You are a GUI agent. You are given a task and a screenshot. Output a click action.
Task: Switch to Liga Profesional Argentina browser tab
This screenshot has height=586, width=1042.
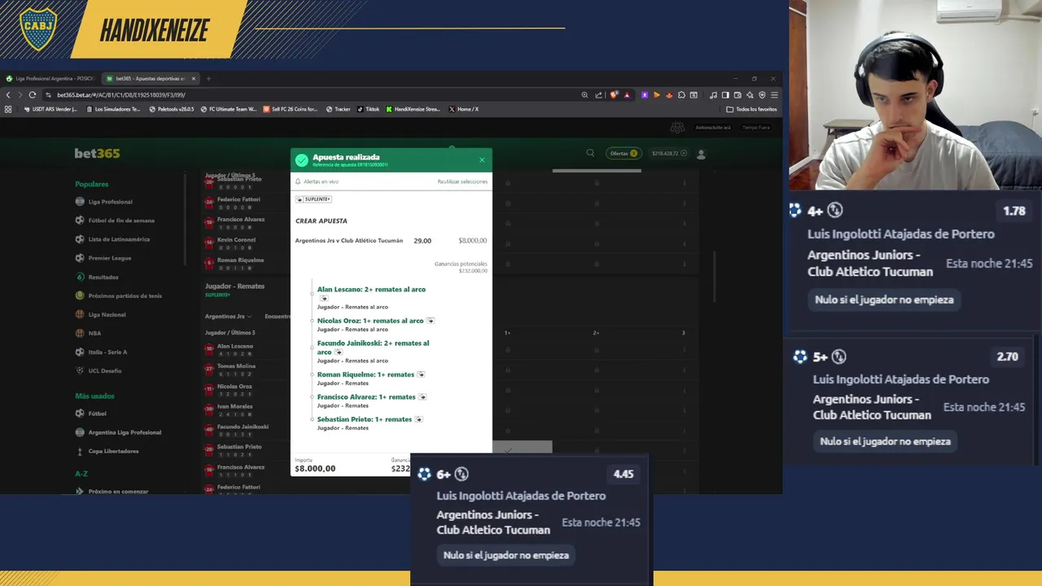click(x=50, y=78)
